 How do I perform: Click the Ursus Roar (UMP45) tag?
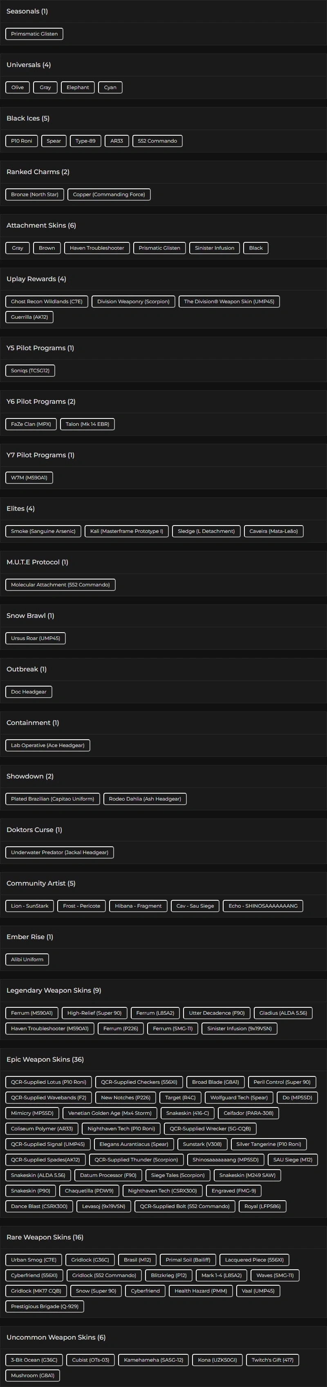(x=36, y=638)
